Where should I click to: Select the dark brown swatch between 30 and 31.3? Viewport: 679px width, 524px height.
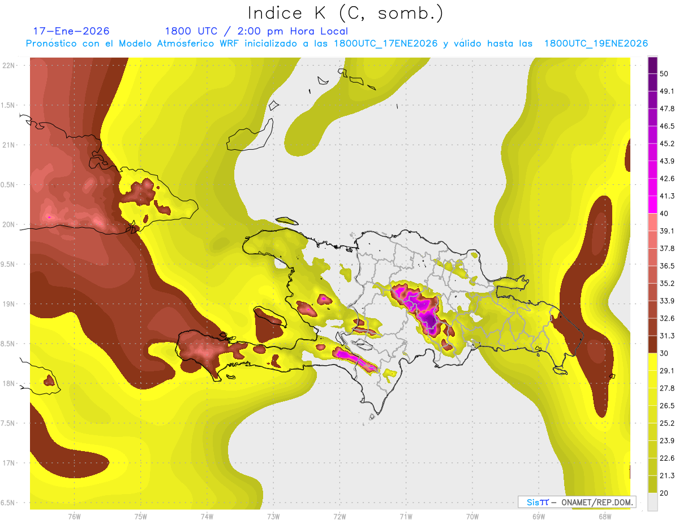(x=652, y=344)
